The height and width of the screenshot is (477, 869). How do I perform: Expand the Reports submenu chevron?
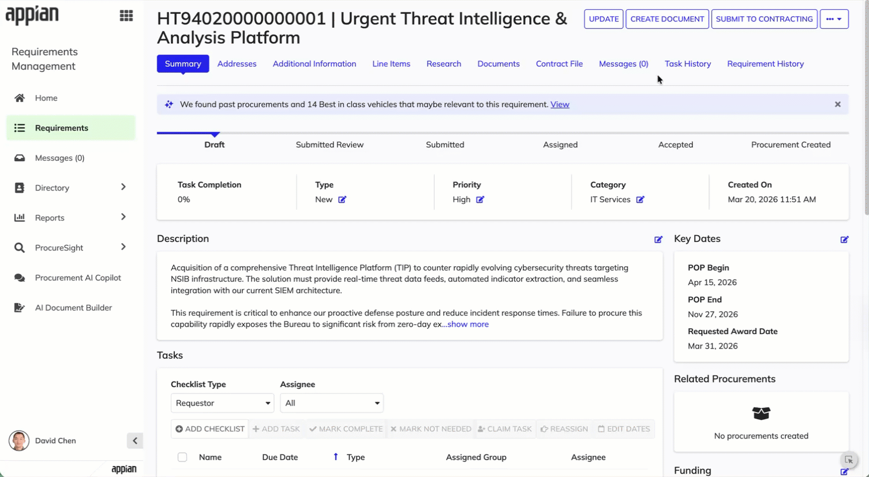pyautogui.click(x=123, y=217)
